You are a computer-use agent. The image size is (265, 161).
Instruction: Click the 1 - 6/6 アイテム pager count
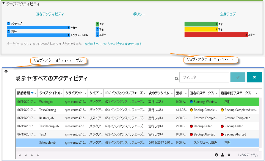tap(247, 155)
